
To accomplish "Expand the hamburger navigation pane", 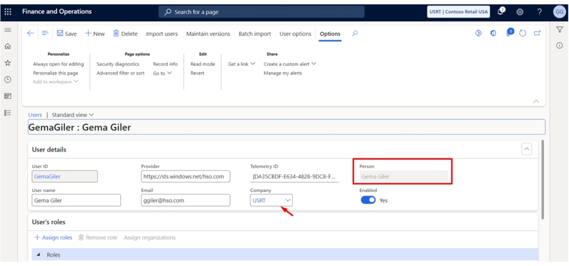I will click(x=7, y=30).
